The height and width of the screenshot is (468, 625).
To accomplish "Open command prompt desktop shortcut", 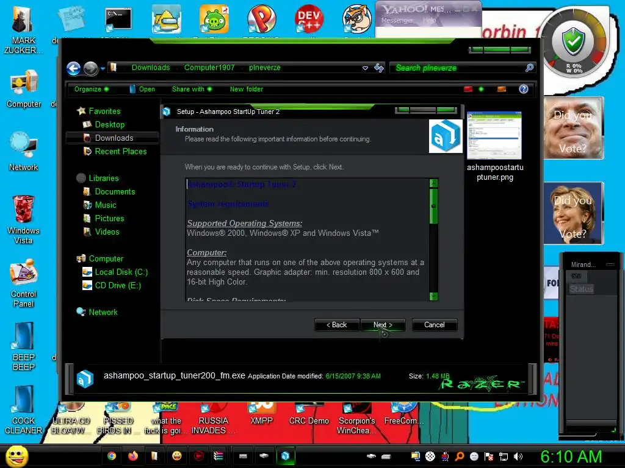I will point(118,20).
